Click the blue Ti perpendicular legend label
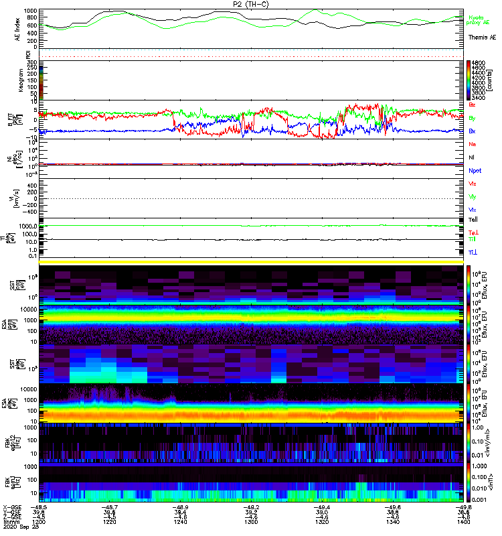 473,253
